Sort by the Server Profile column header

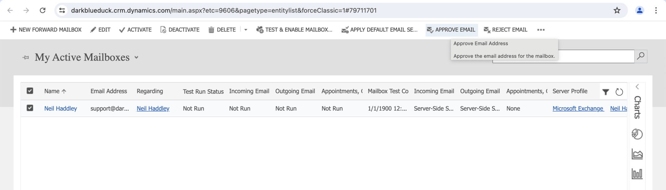pyautogui.click(x=570, y=91)
